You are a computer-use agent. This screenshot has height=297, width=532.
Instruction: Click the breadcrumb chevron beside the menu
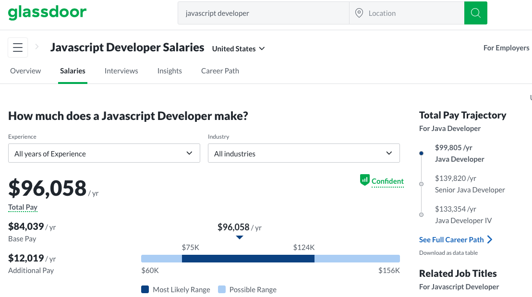point(36,47)
